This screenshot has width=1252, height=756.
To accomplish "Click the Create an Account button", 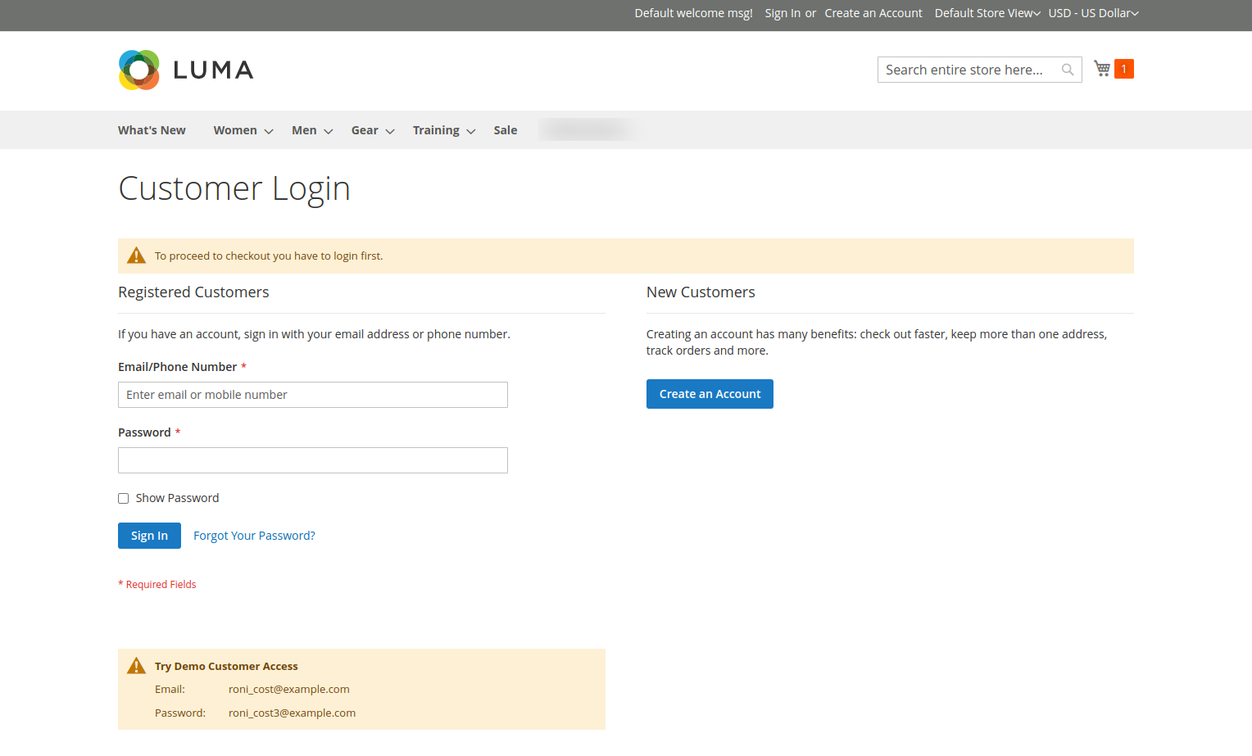I will 710,394.
